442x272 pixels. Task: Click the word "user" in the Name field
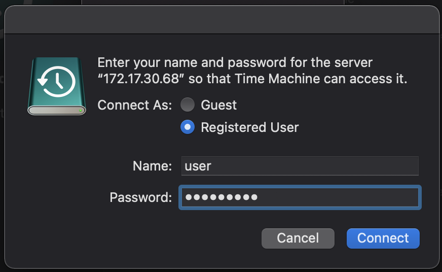(x=198, y=166)
